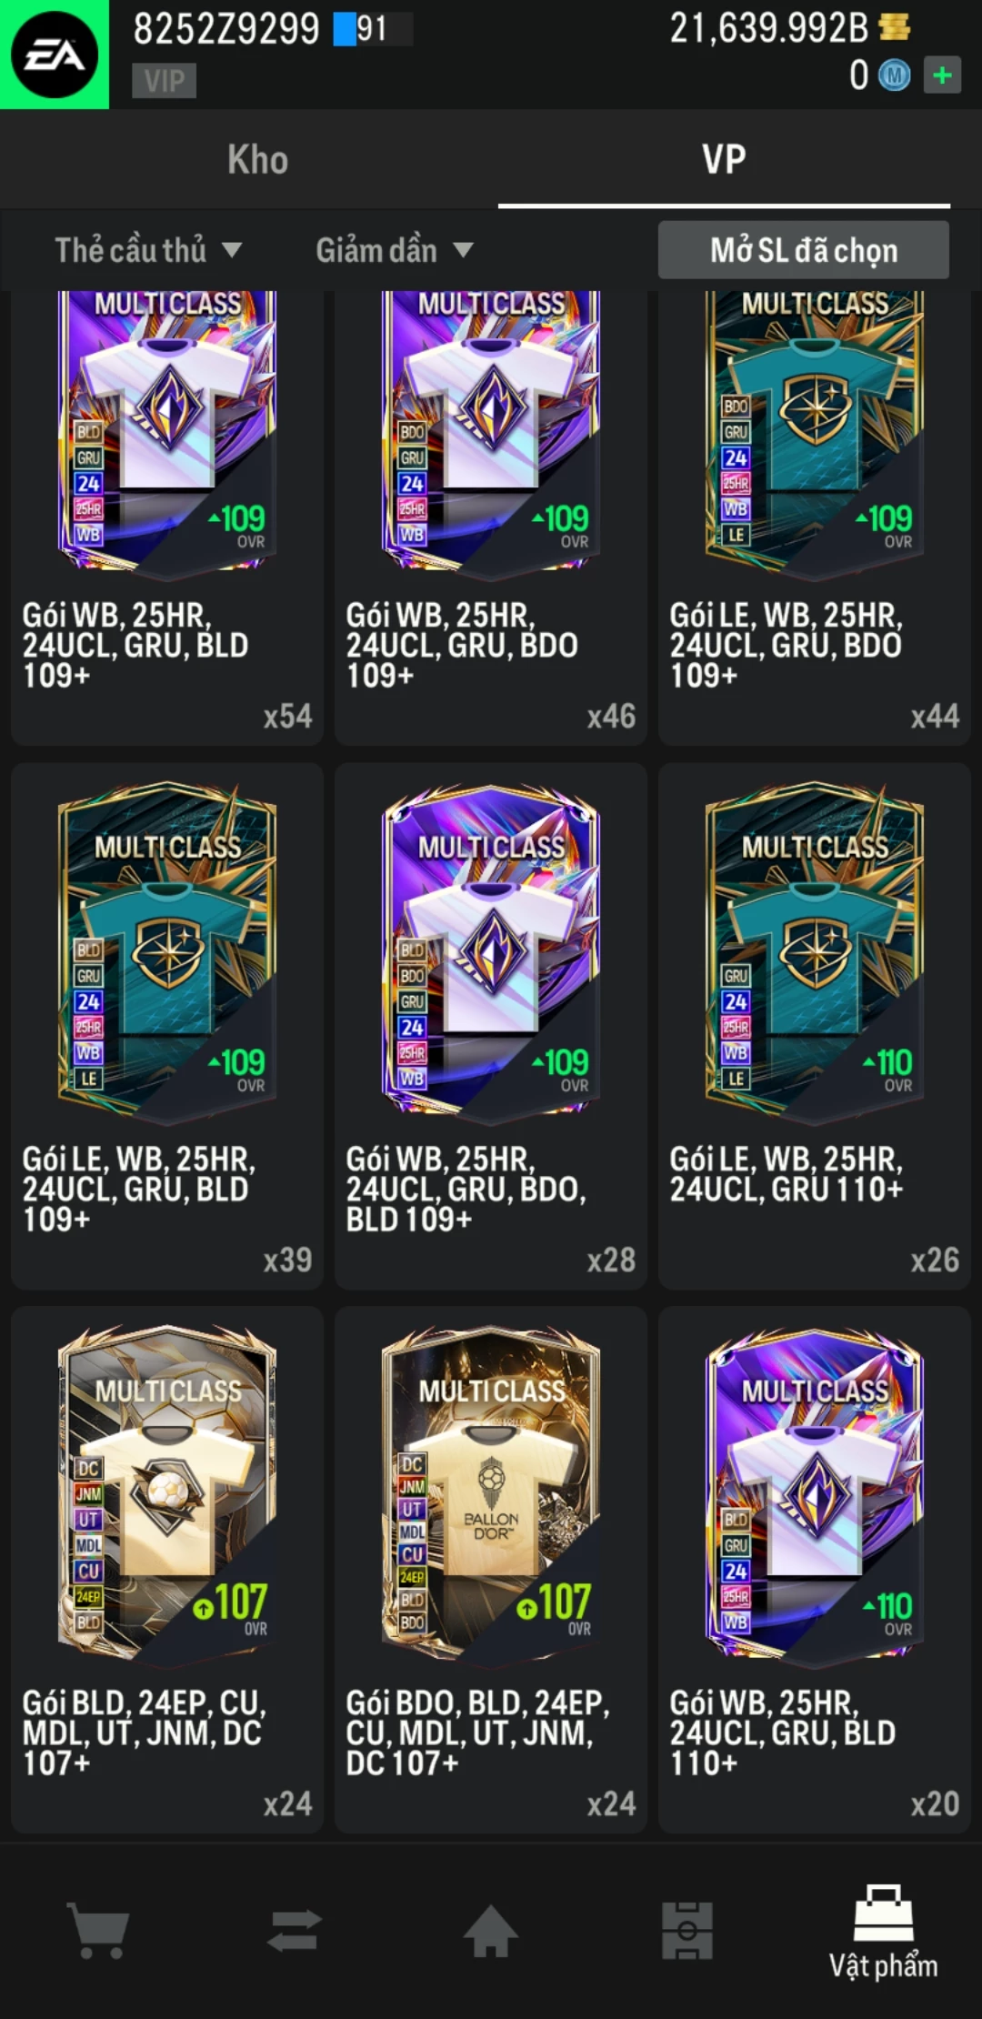Go to the home icon
Viewport: 982px width, 2019px height.
(x=490, y=1930)
